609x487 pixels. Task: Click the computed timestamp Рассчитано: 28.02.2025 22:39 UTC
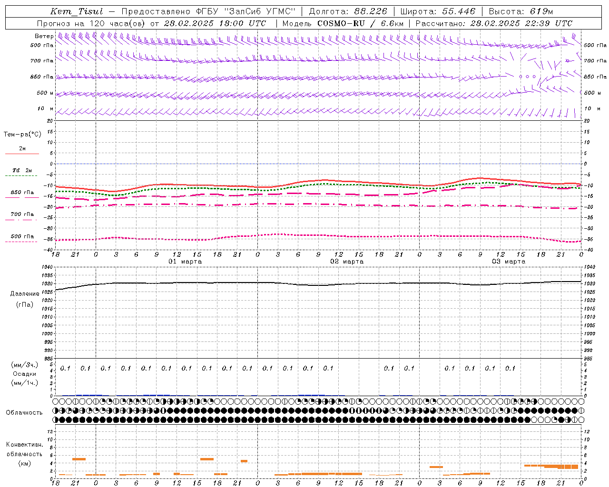(494, 23)
